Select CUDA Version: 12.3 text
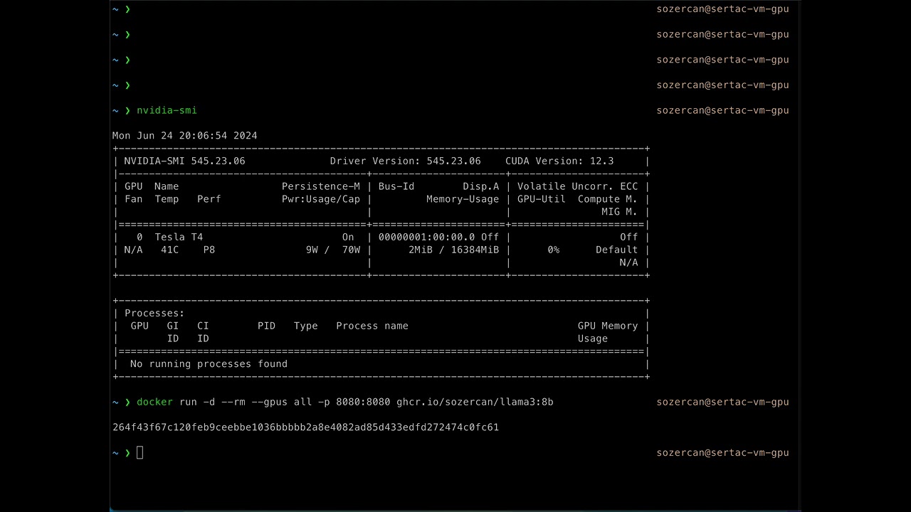The height and width of the screenshot is (512, 911). 559,161
